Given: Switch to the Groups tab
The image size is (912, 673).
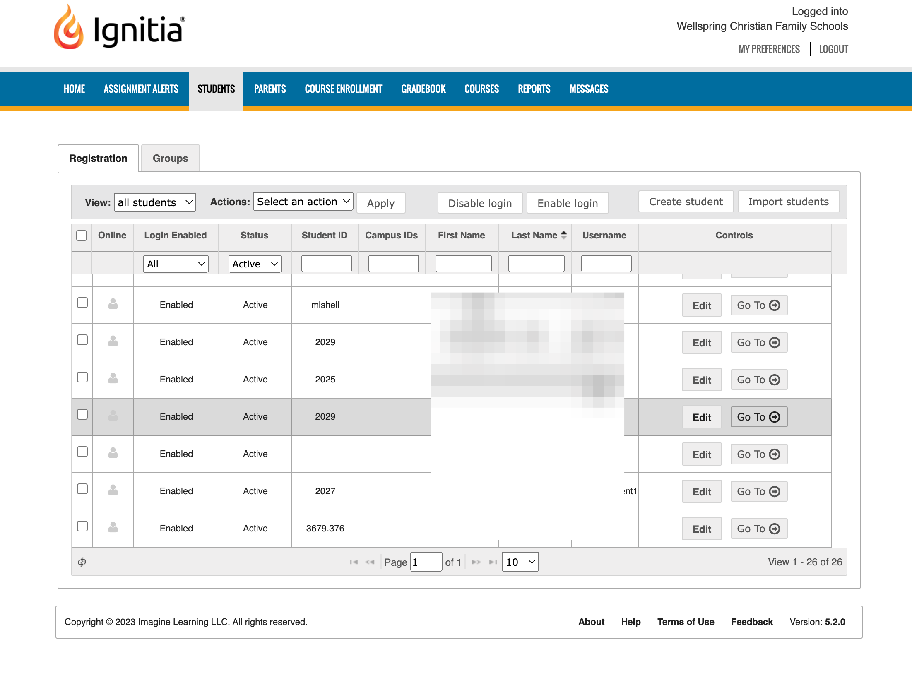Looking at the screenshot, I should (x=170, y=158).
